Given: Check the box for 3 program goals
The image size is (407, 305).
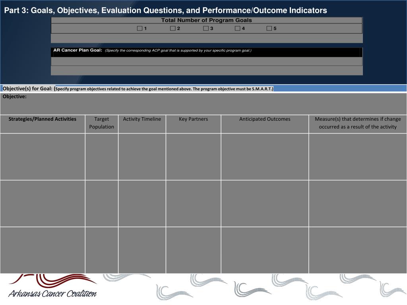Looking at the screenshot, I should [x=206, y=28].
